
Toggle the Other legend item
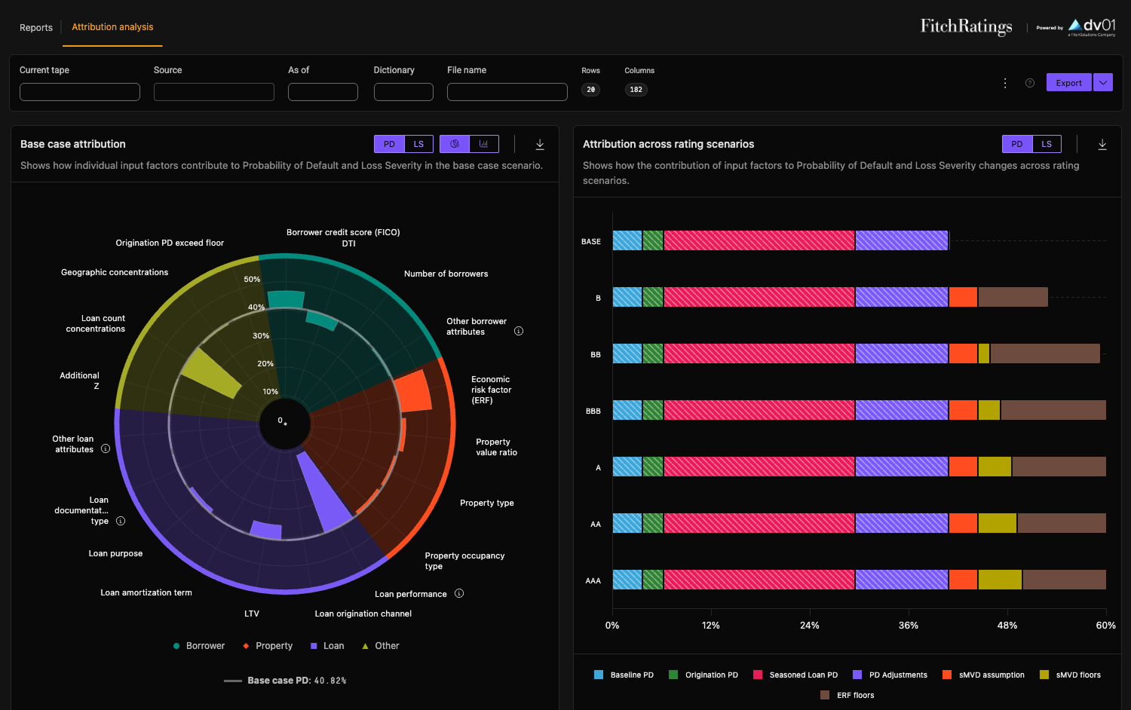380,646
